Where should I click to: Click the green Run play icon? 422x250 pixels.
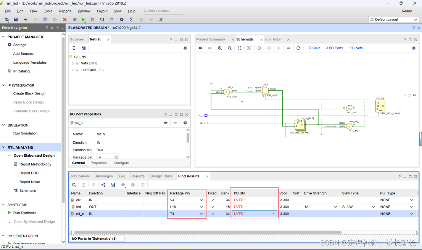coord(84,19)
